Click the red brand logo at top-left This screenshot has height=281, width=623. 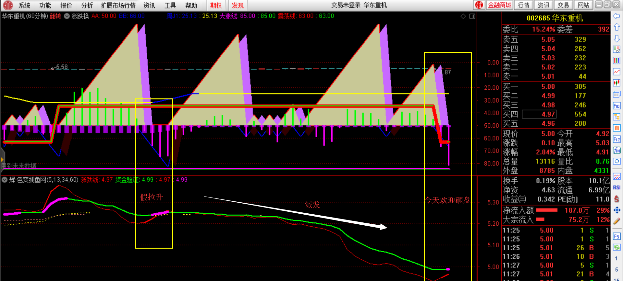(8, 5)
